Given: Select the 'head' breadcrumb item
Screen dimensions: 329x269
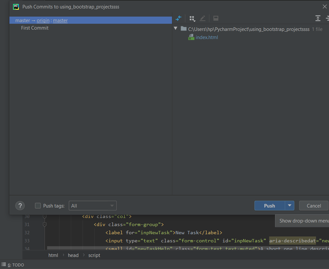Looking at the screenshot, I should tap(73, 255).
